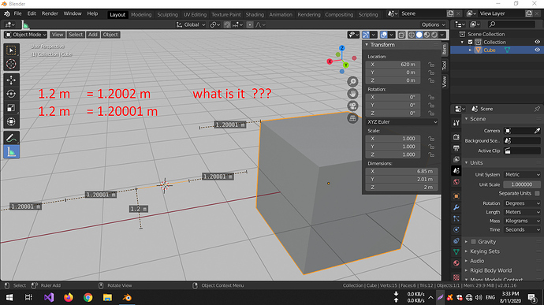
Task: Switch to the Shading workspace tab
Action: pyautogui.click(x=255, y=14)
